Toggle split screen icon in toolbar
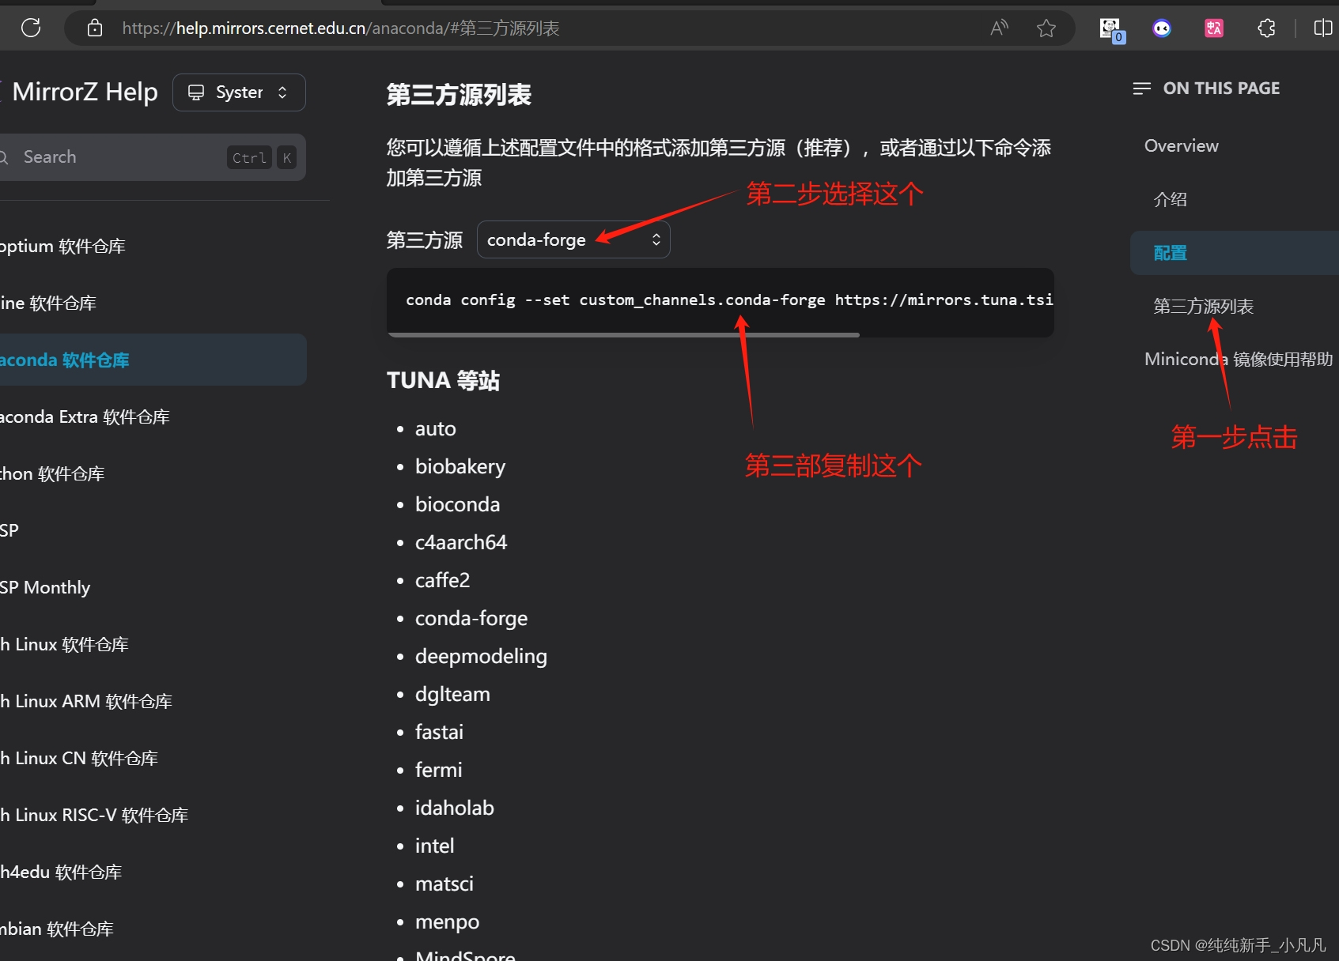Viewport: 1339px width, 961px height. click(1322, 28)
